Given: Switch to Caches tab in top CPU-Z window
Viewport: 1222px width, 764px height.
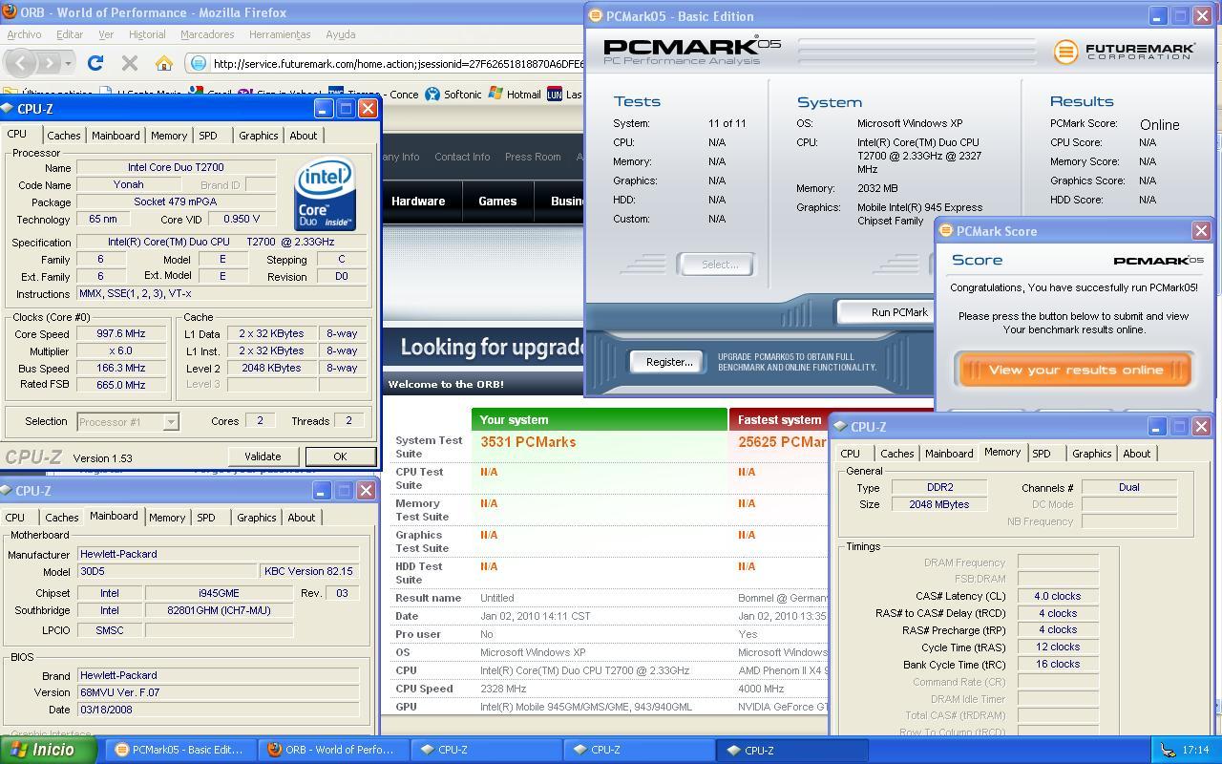Looking at the screenshot, I should [64, 136].
